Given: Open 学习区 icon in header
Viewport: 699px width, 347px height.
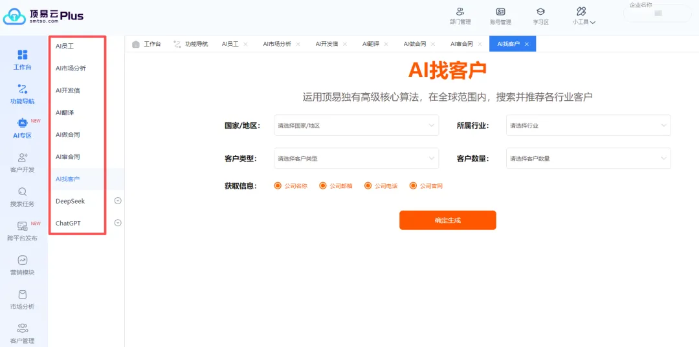Looking at the screenshot, I should point(540,16).
